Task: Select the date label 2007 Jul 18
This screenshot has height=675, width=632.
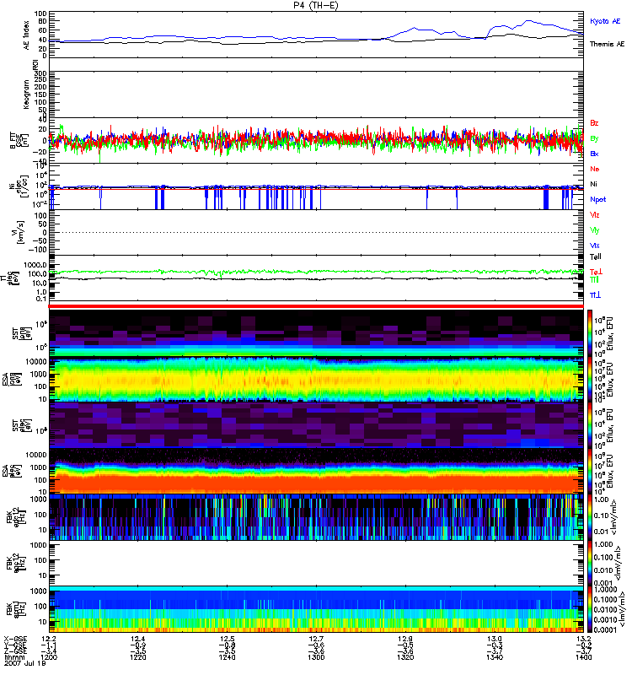Action: [24, 664]
